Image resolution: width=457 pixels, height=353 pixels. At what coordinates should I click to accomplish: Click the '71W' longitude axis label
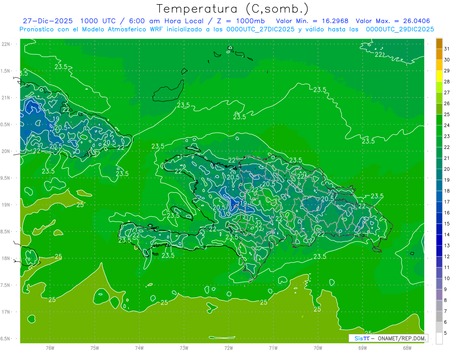[273, 348]
